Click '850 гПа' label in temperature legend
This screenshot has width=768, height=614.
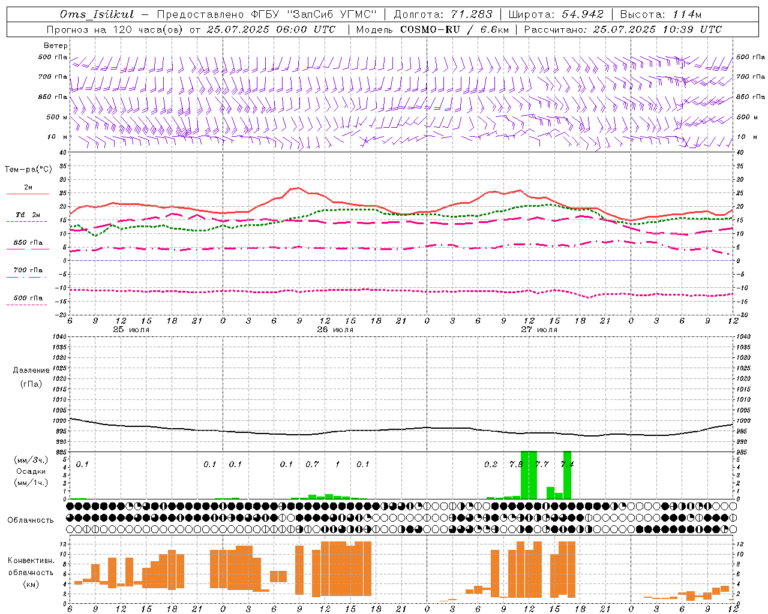point(28,243)
